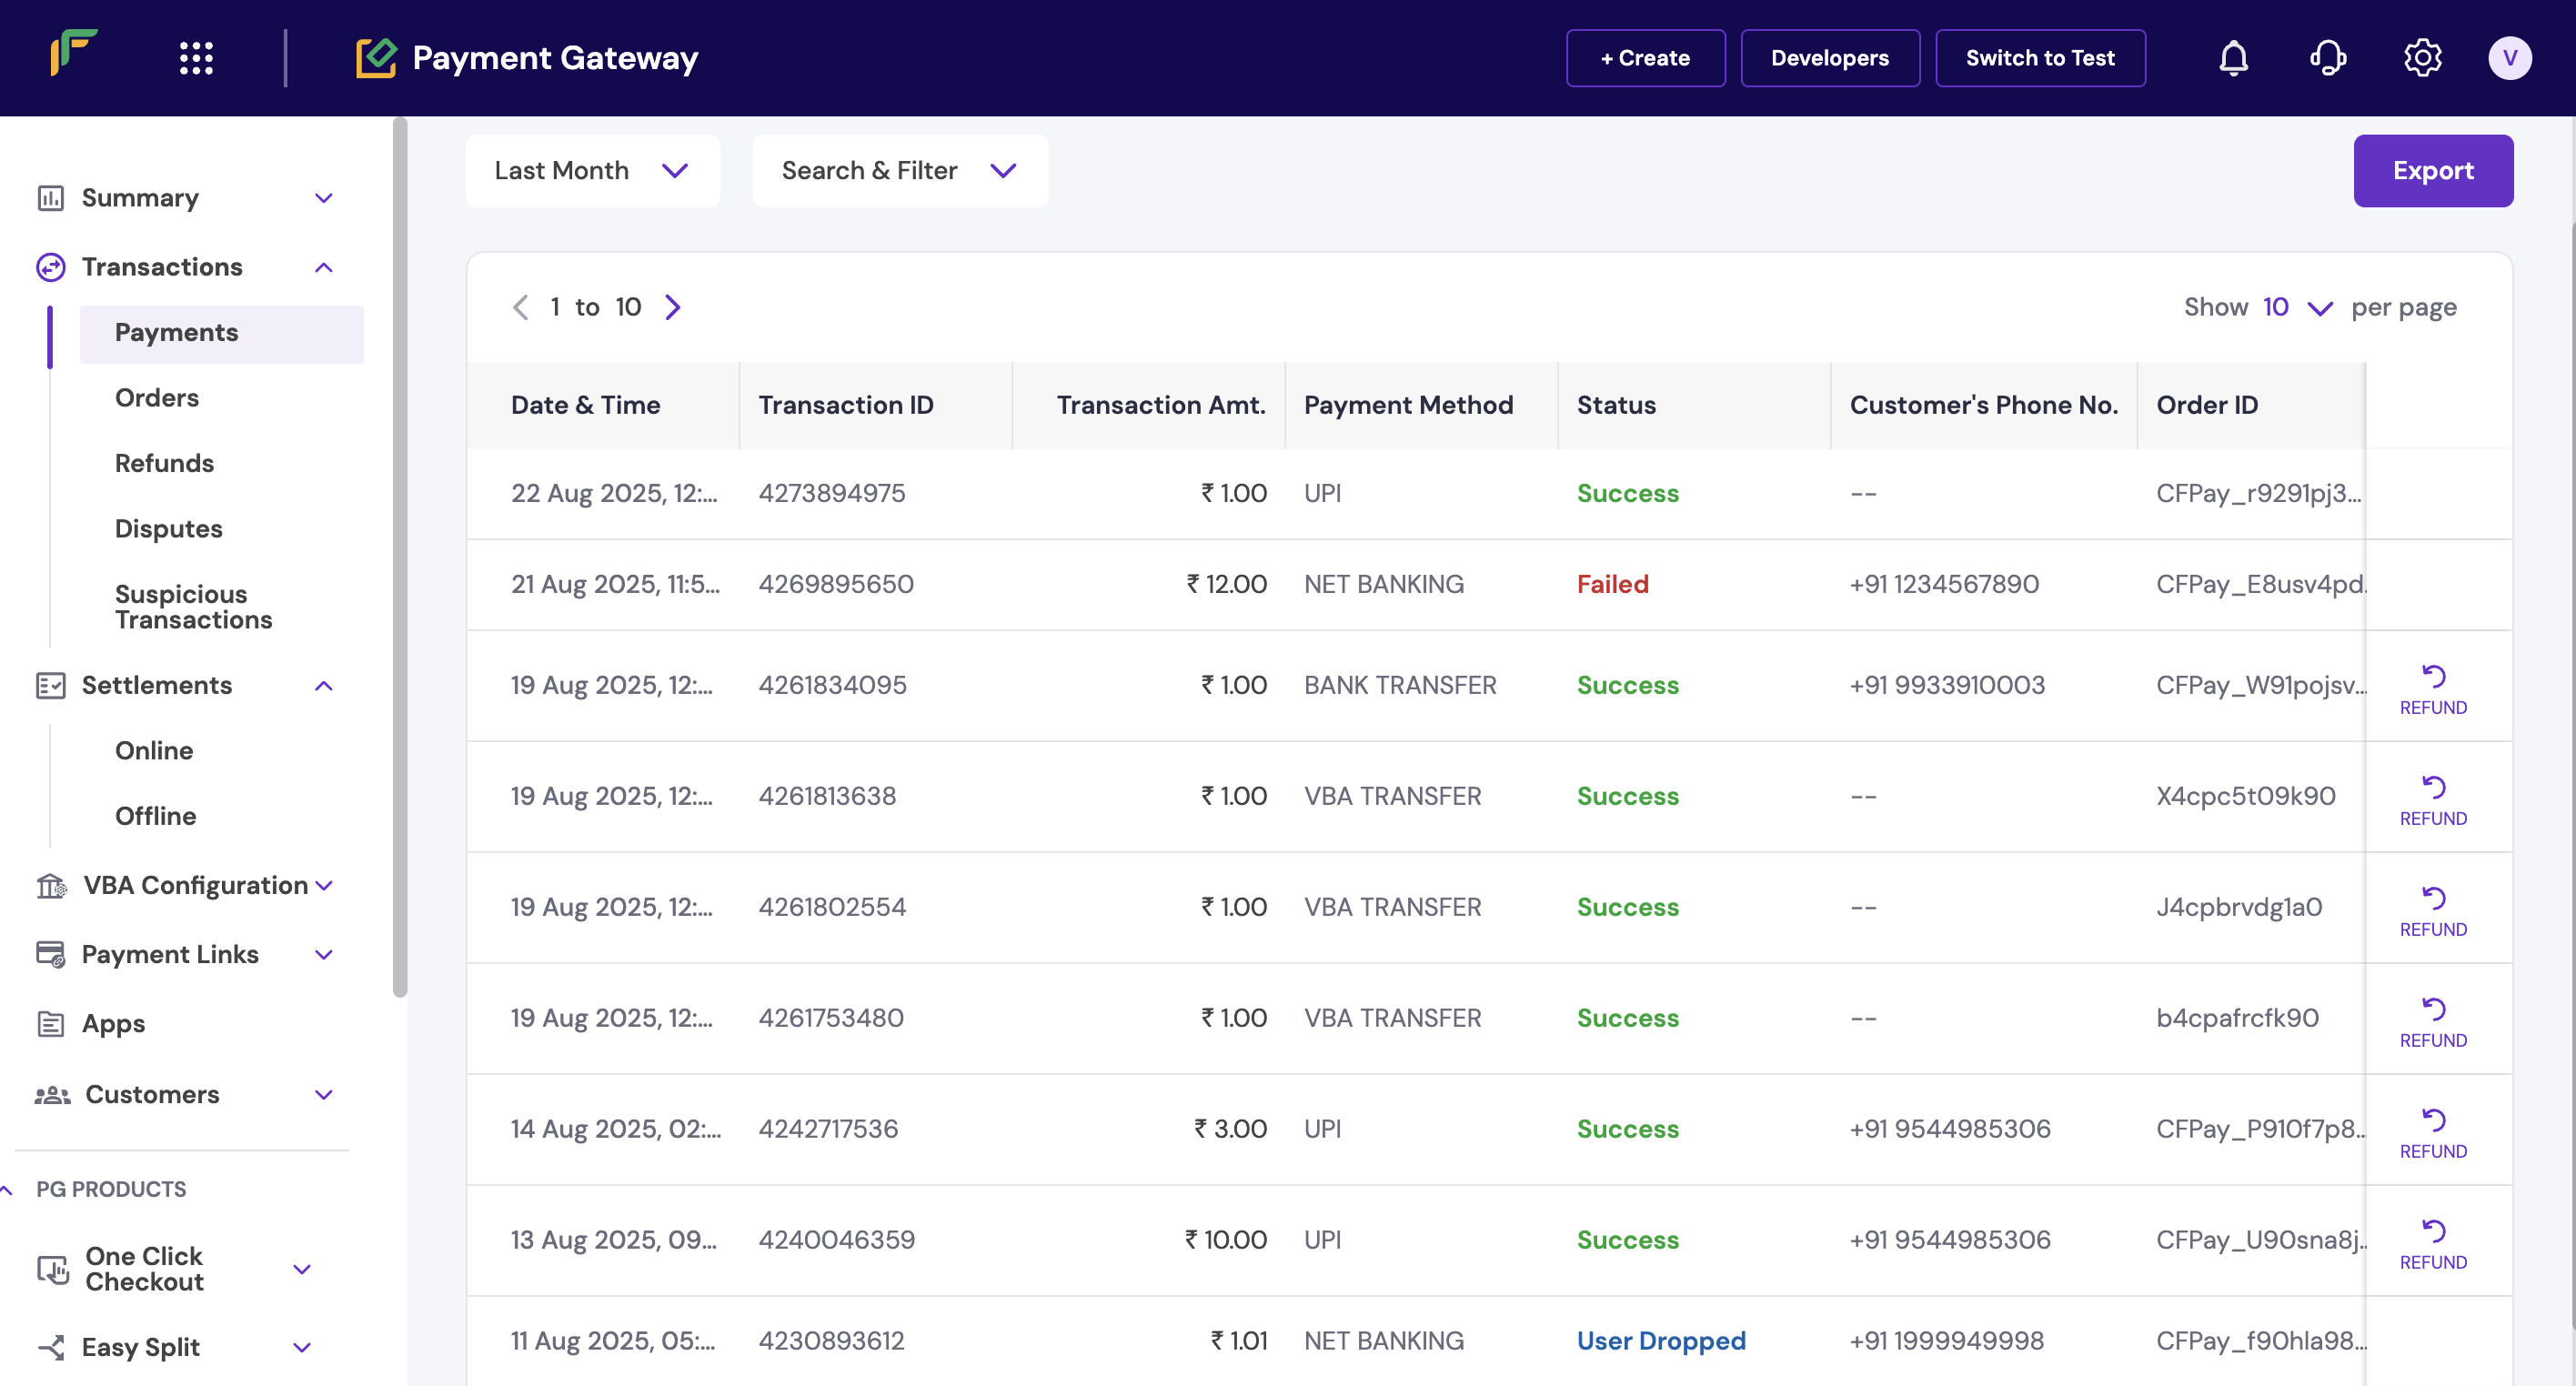Open the notifications bell icon
The height and width of the screenshot is (1386, 2576).
(2233, 58)
